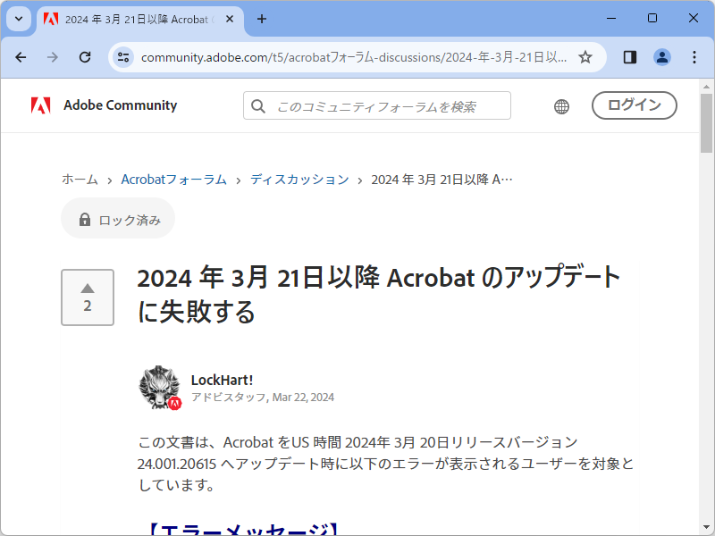Toggle the bookmark star for this page
This screenshot has width=715, height=536.
pyautogui.click(x=585, y=56)
